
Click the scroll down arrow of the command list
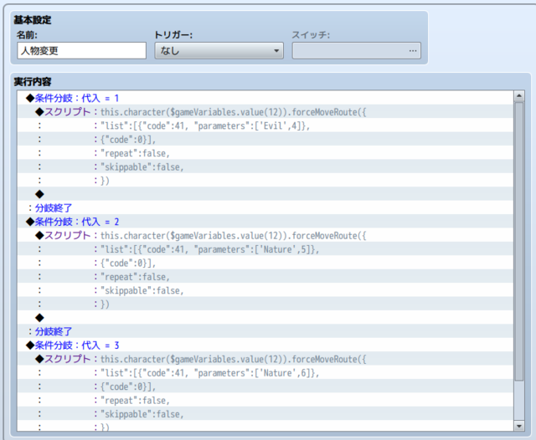tap(519, 426)
